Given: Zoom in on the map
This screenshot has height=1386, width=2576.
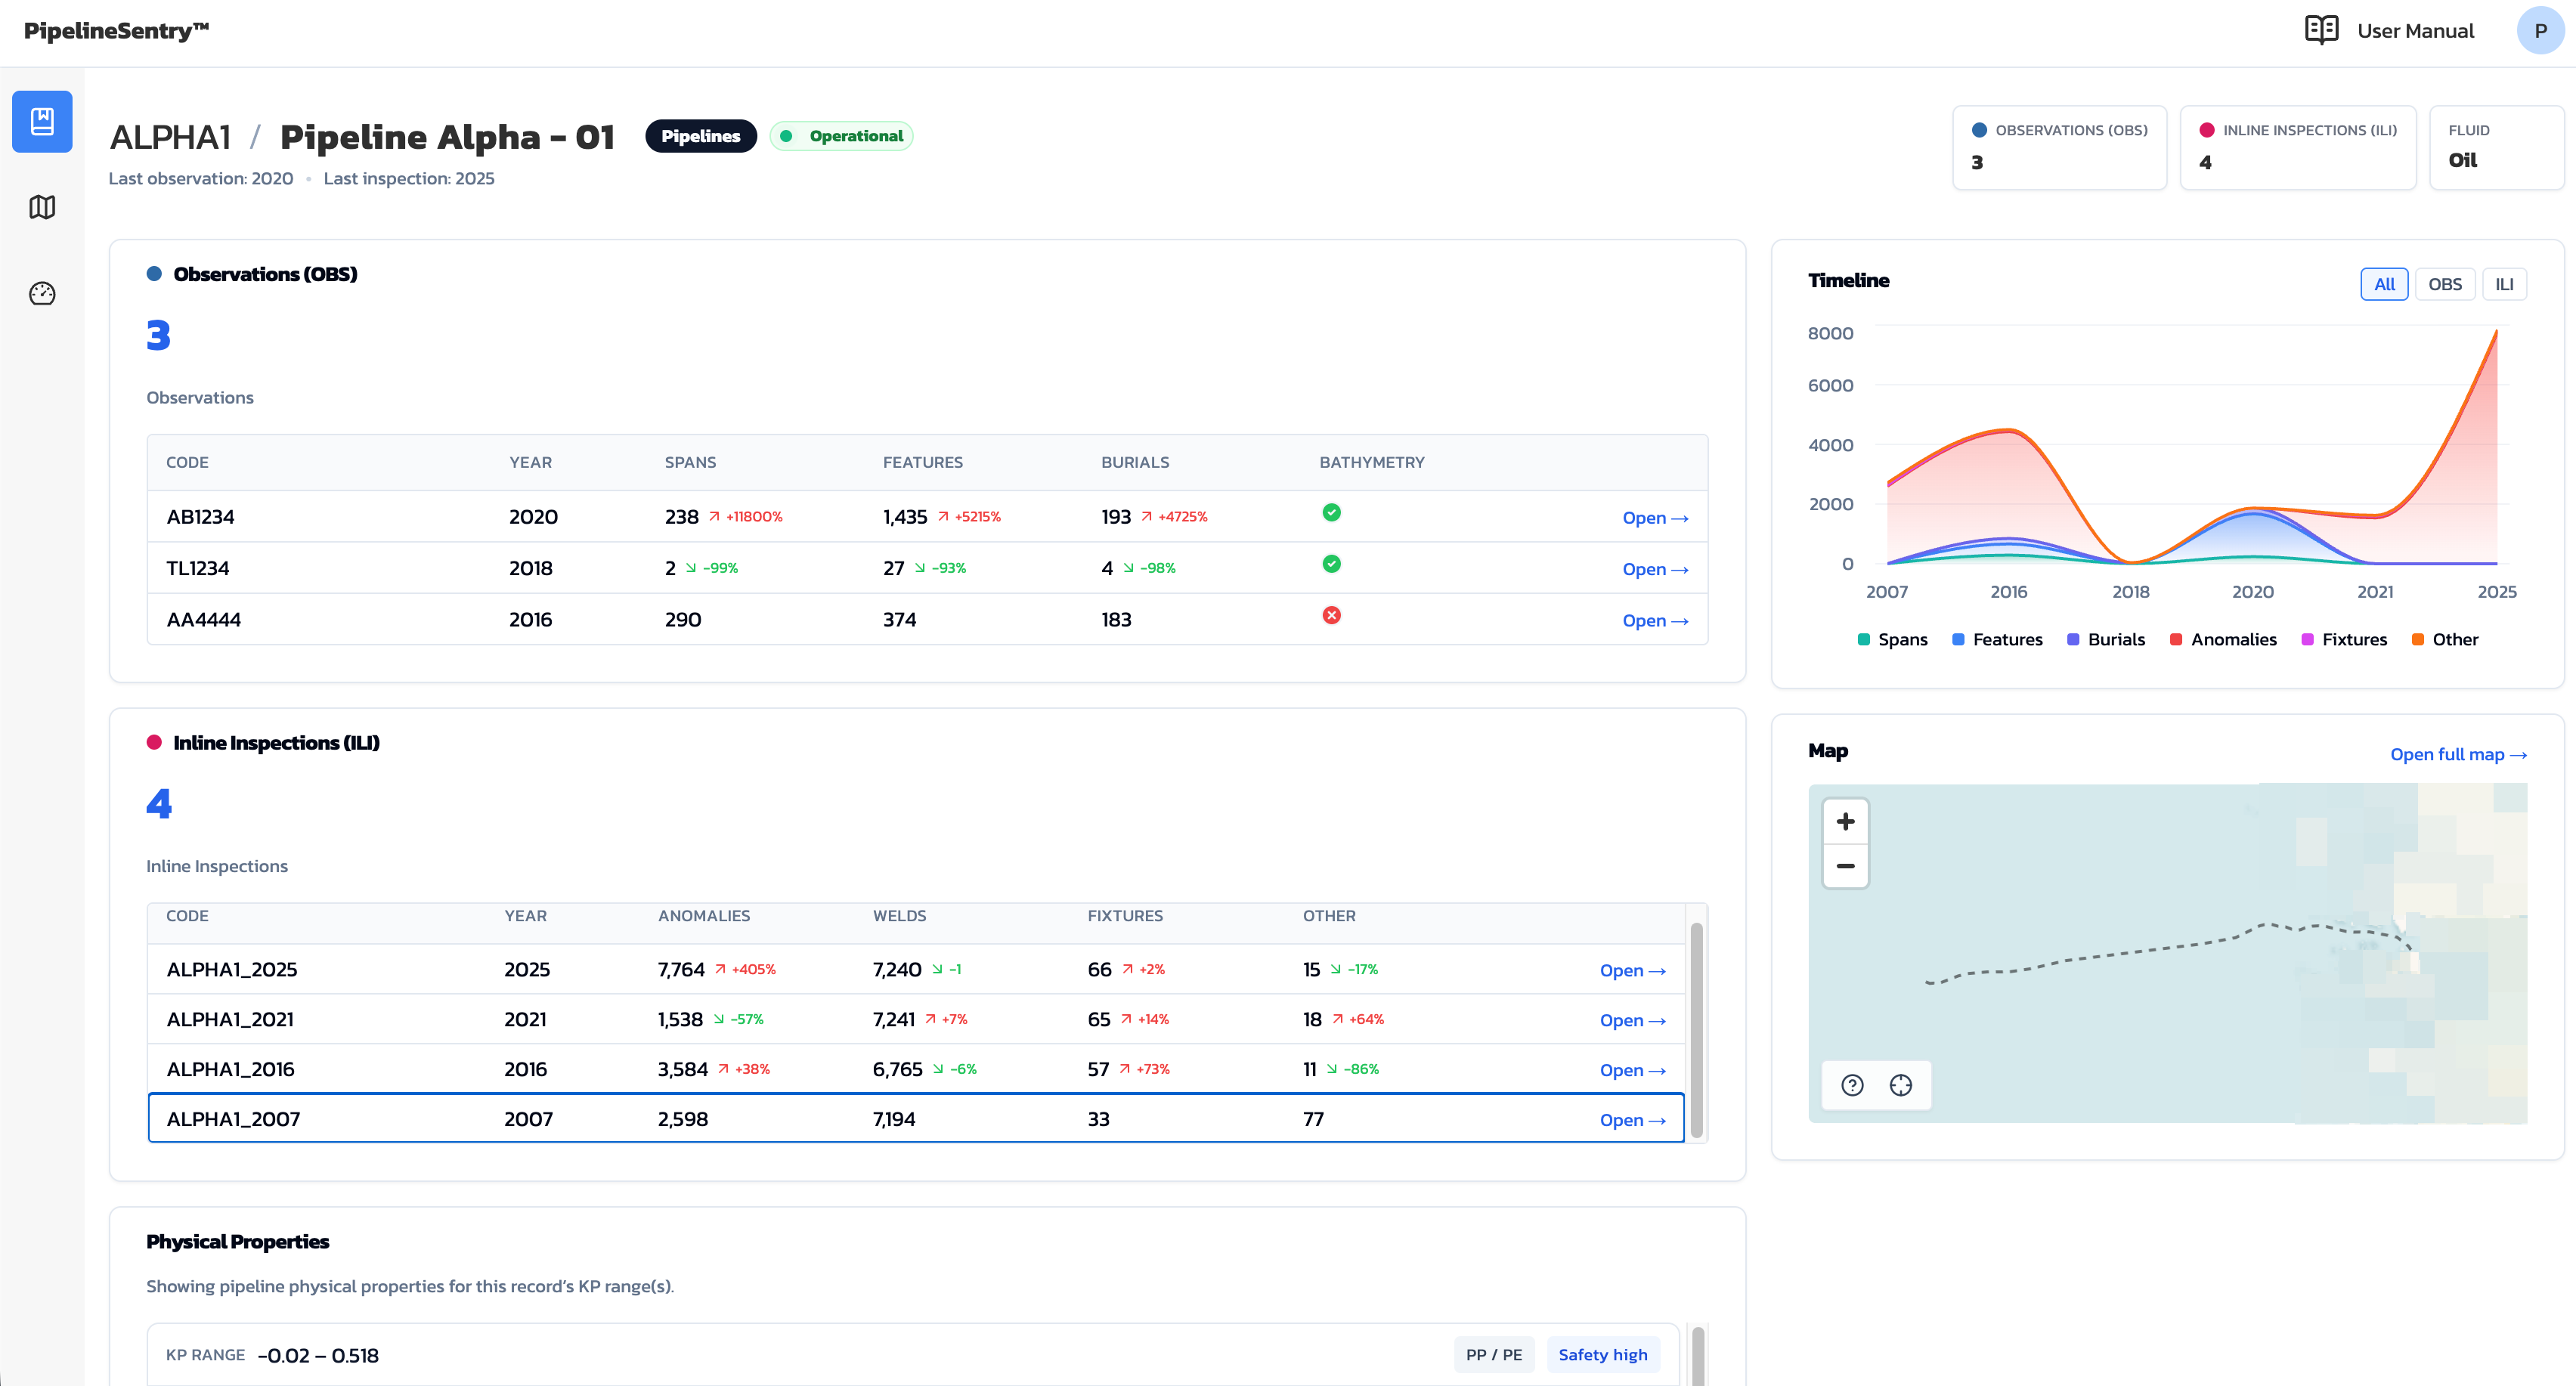Looking at the screenshot, I should coord(1845,821).
